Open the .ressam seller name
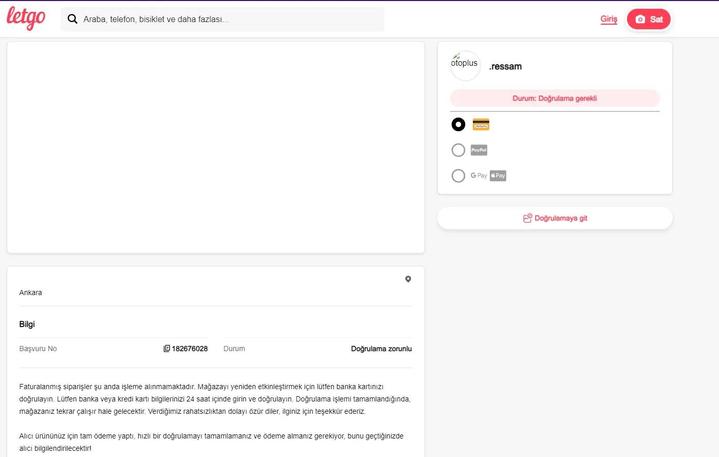The image size is (719, 457). tap(505, 66)
